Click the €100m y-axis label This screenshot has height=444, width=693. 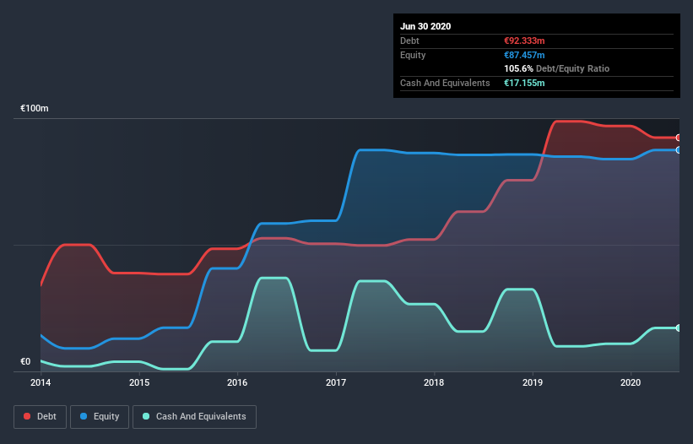point(35,108)
